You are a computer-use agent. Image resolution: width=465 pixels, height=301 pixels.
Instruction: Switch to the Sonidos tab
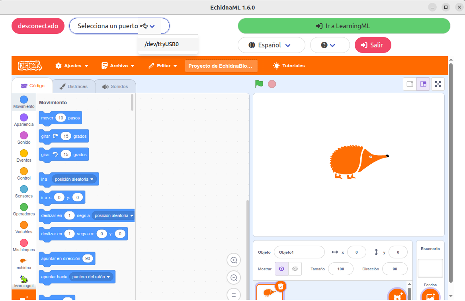[x=115, y=86]
